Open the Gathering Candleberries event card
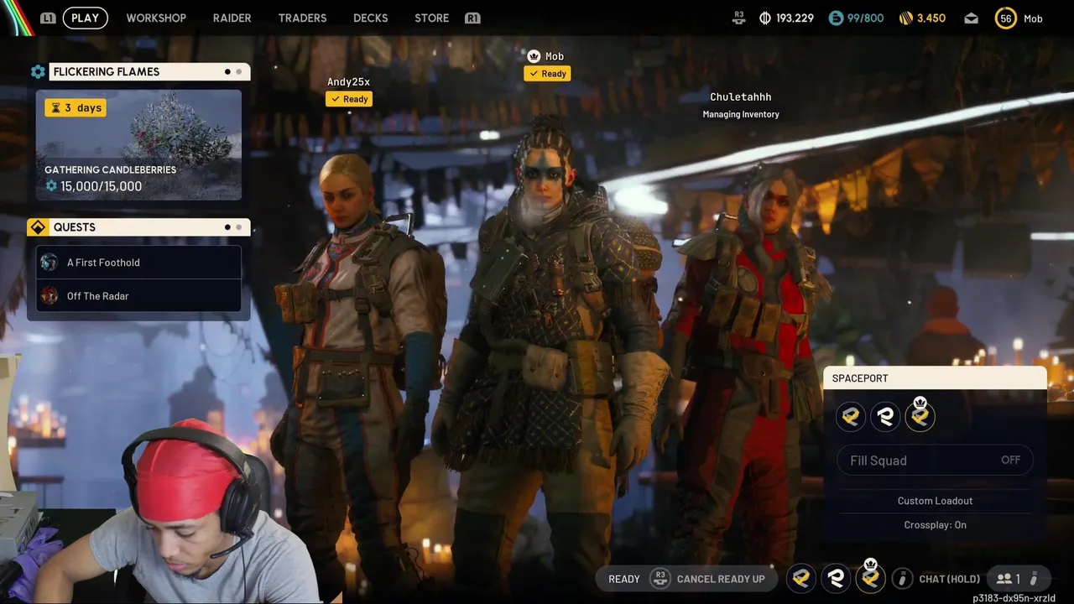The height and width of the screenshot is (604, 1074). click(x=138, y=145)
